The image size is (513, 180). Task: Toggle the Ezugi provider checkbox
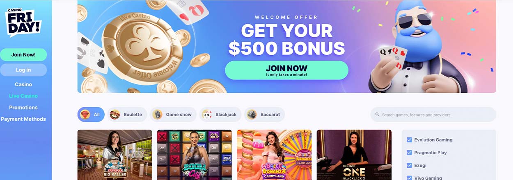pos(409,165)
